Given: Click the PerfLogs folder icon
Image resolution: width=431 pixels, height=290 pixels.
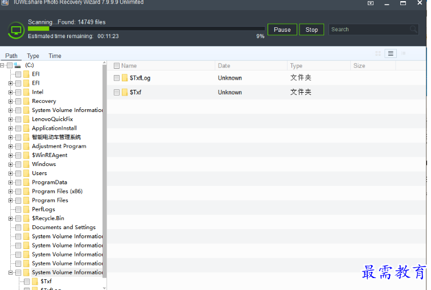Looking at the screenshot, I should pyautogui.click(x=26, y=209).
